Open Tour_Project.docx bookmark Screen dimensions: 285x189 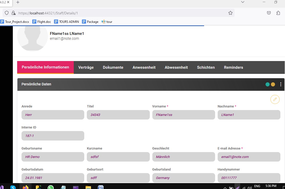pos(15,22)
